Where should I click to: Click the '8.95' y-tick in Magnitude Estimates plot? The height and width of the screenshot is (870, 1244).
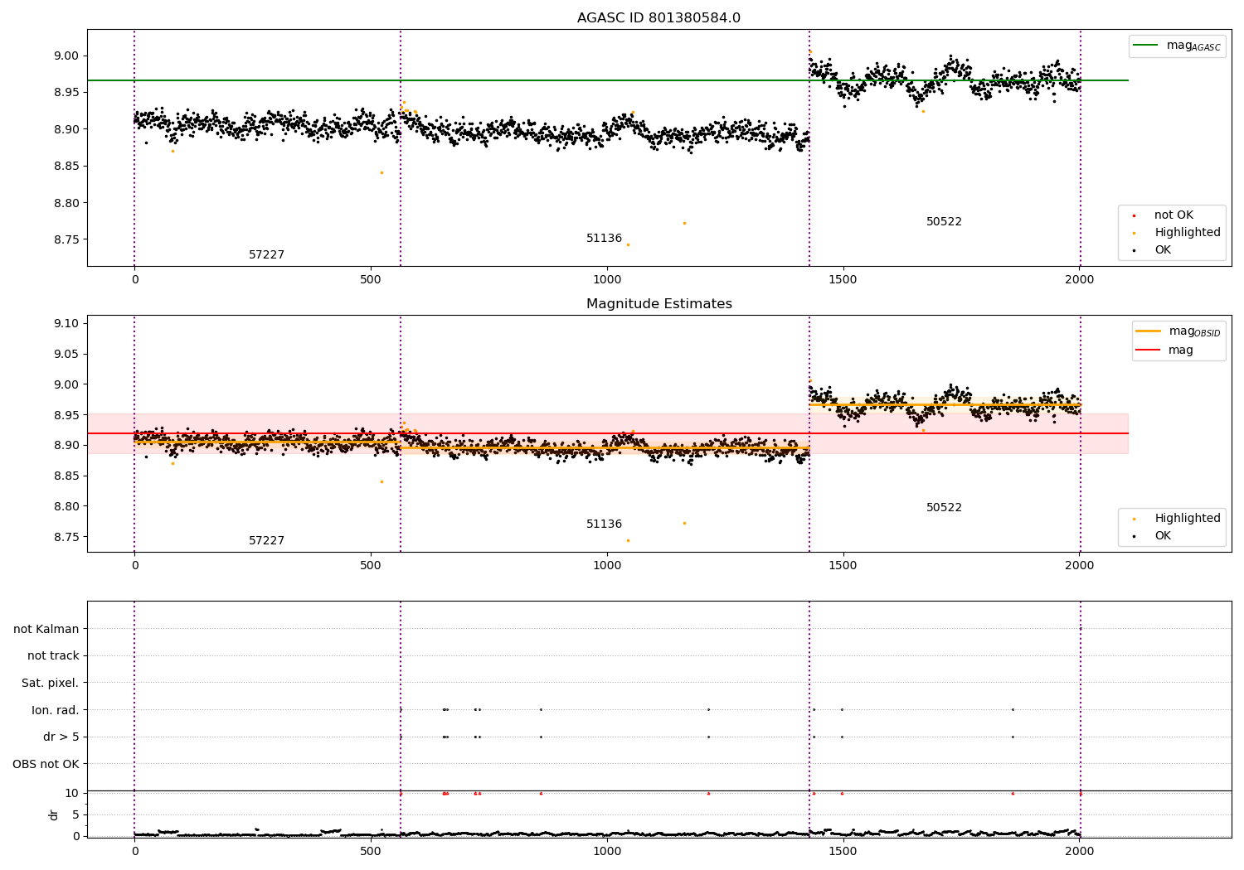(66, 415)
